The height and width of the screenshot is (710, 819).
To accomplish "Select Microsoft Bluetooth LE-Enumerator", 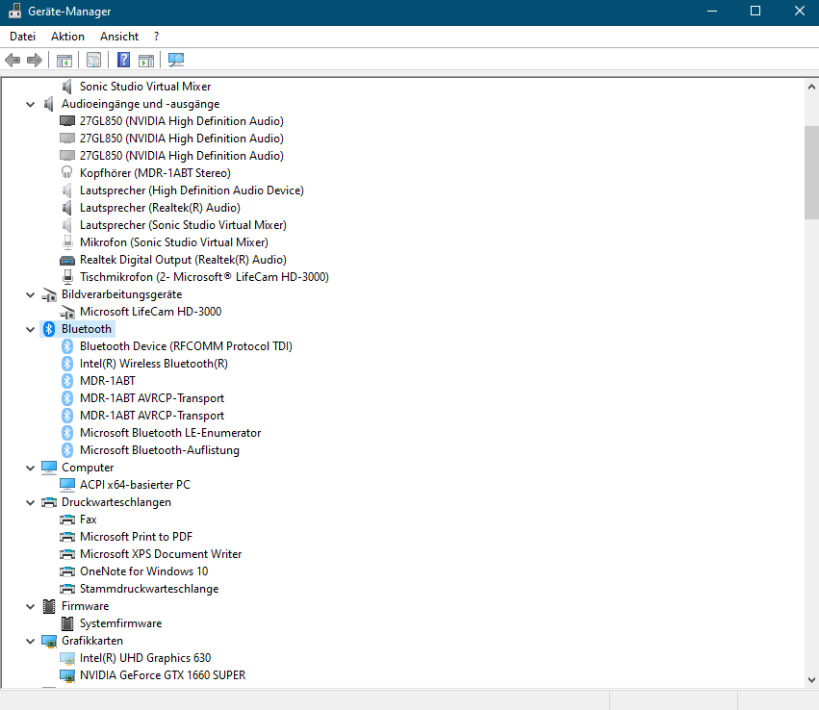I will pos(170,433).
